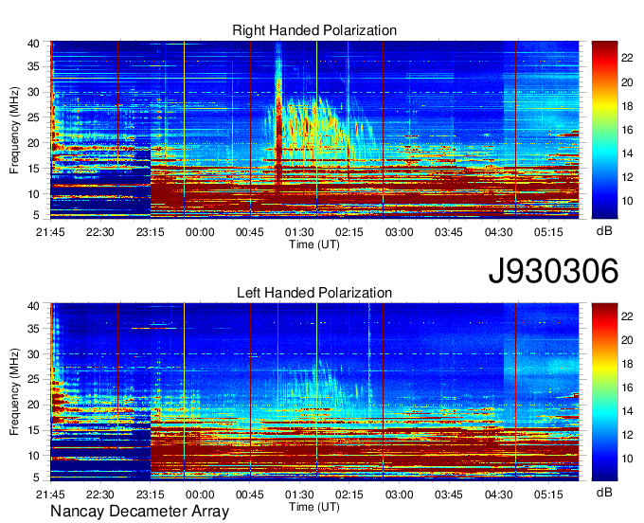Image resolution: width=644 pixels, height=523 pixels.
Task: Click the 04:30 time tick under Right Handed plot
Action: [x=498, y=232]
